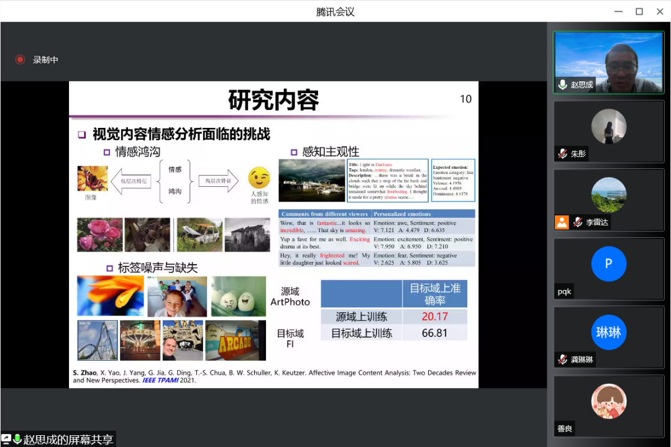Click the red recording indicator icon

(20, 60)
